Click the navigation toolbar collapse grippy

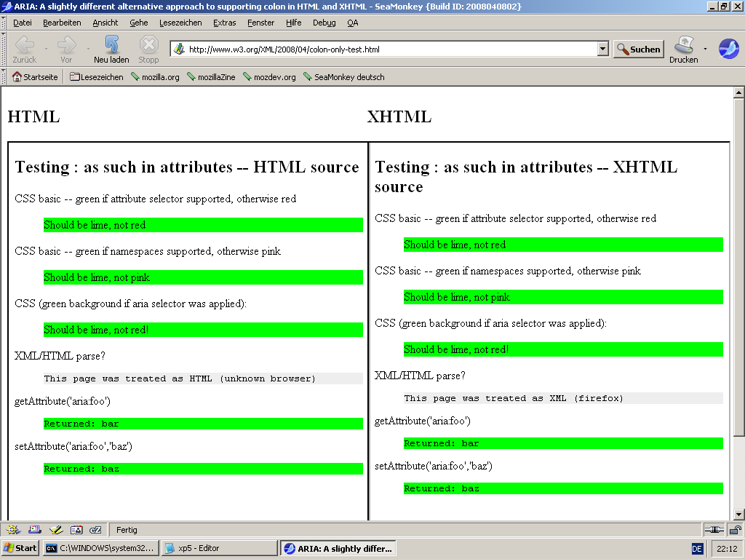click(x=4, y=49)
